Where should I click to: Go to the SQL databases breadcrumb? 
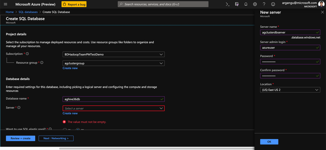[x=28, y=12]
